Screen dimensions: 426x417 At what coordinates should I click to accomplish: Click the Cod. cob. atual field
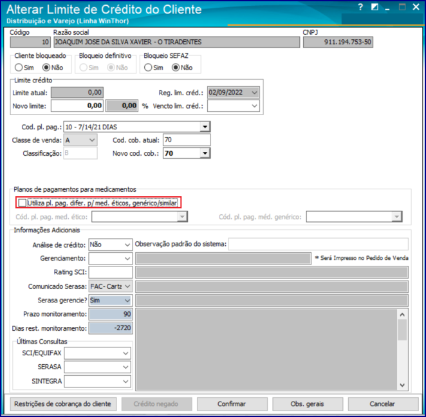coord(187,140)
